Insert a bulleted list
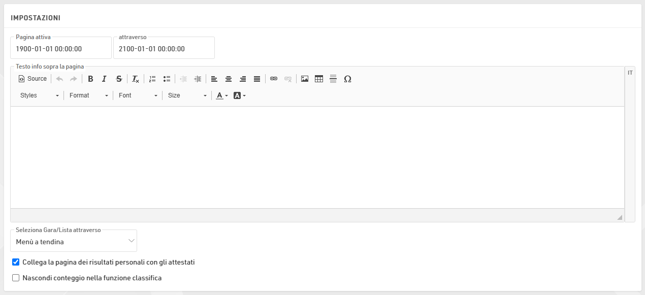The height and width of the screenshot is (295, 645). (167, 79)
